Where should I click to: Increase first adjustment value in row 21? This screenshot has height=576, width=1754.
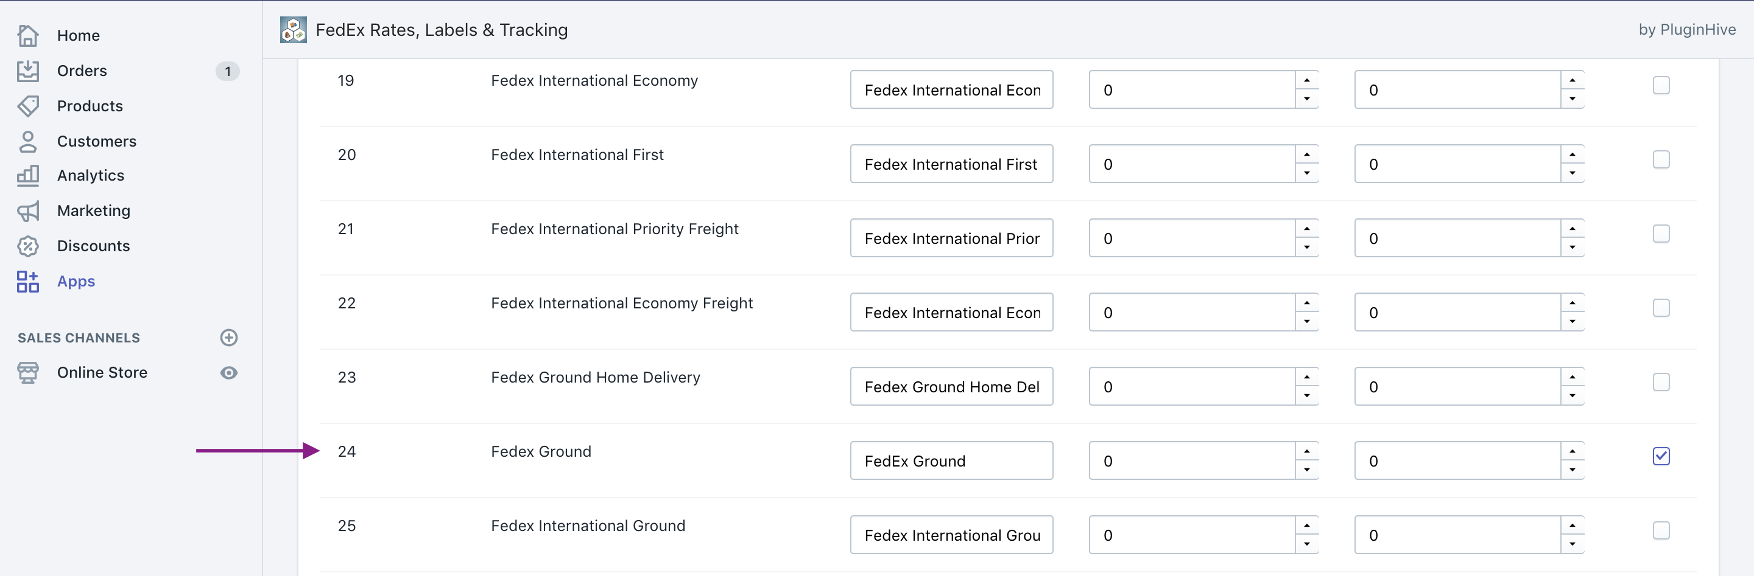[1306, 229]
